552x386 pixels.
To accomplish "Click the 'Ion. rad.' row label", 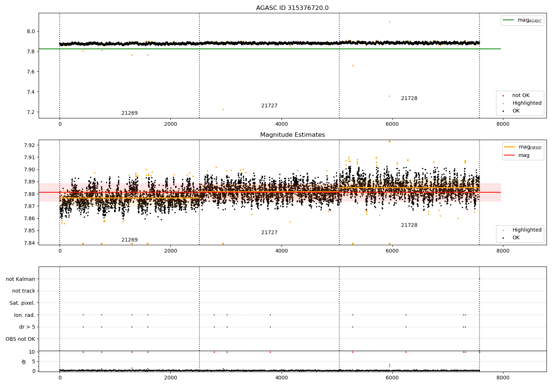I will click(x=25, y=315).
